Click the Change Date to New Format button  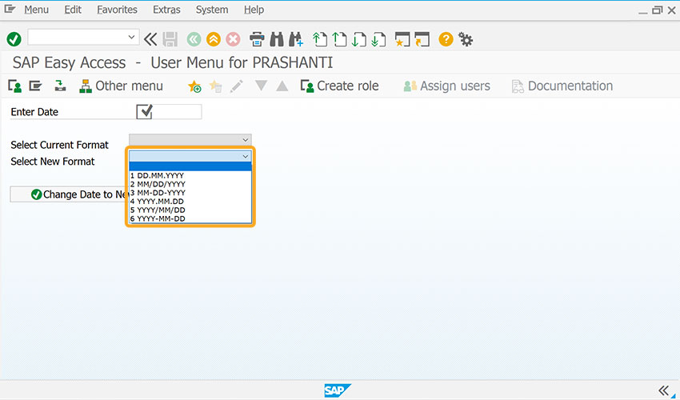69,194
